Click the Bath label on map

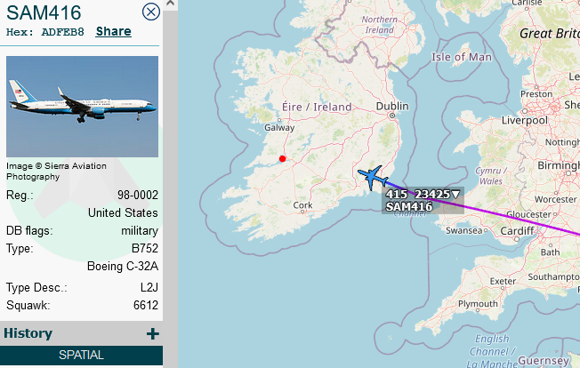tap(550, 252)
